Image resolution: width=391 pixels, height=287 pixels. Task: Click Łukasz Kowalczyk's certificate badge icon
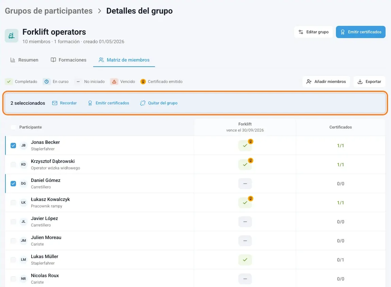[251, 199]
